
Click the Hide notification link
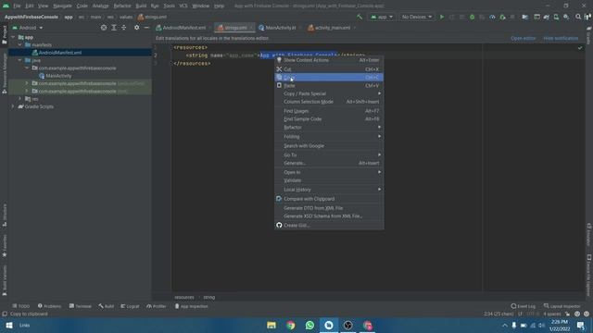click(561, 38)
